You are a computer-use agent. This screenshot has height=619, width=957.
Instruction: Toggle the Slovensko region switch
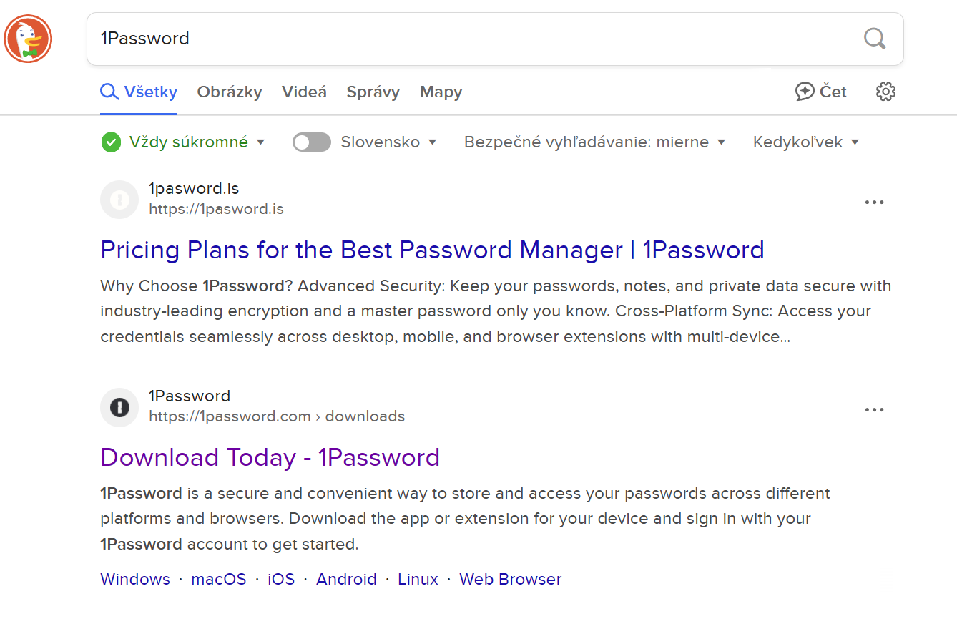tap(312, 142)
